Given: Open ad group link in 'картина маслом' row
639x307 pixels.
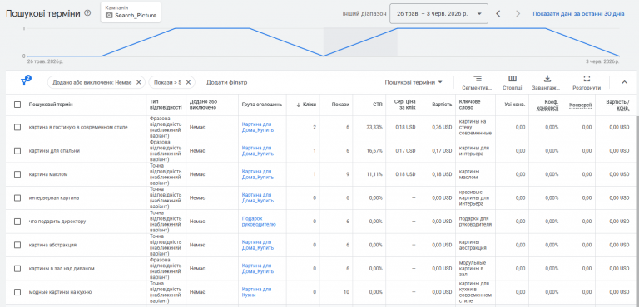Looking at the screenshot, I should click(x=258, y=174).
